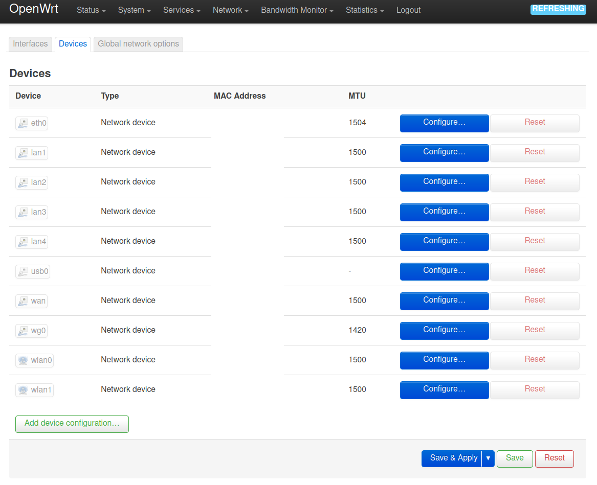Open the Global network options tab

(x=138, y=44)
